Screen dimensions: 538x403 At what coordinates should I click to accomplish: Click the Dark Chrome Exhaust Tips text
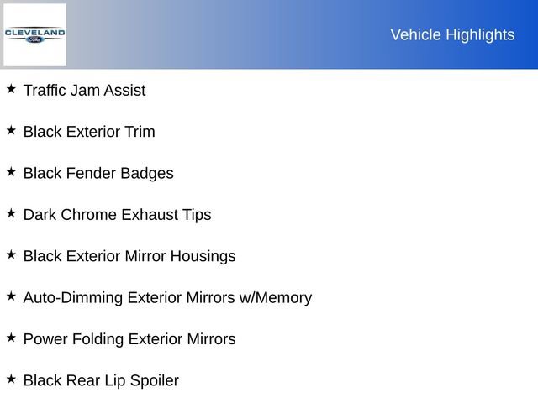117,214
